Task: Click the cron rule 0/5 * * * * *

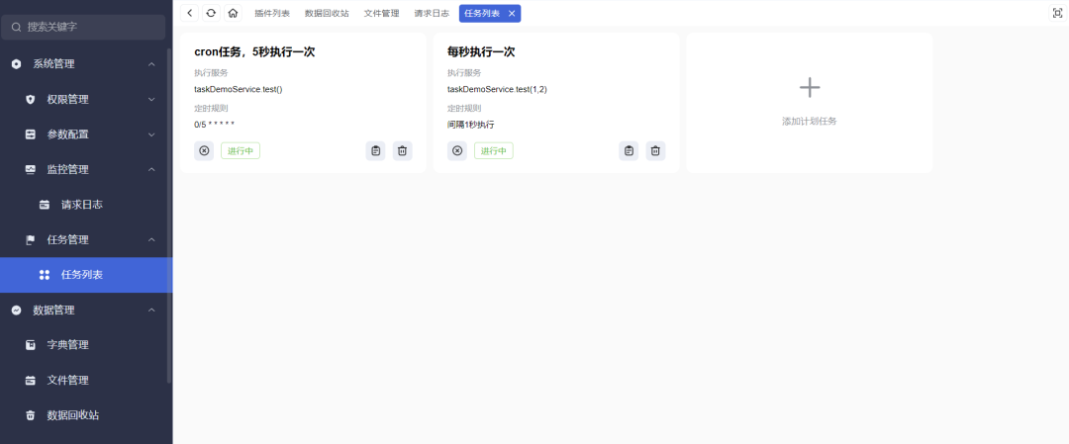Action: click(214, 125)
